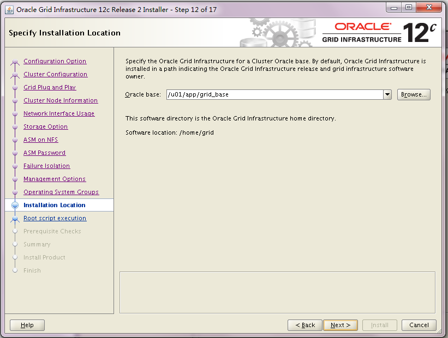448x338 pixels.
Task: Click the Failure Isolation step marker
Action: 15,166
